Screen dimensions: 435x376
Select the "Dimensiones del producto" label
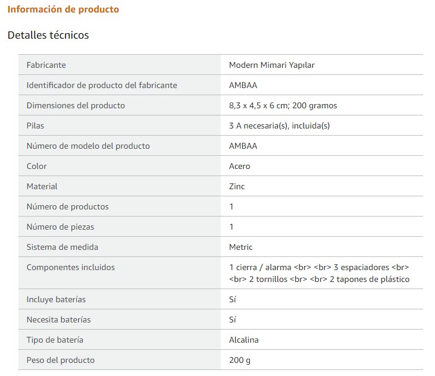76,105
